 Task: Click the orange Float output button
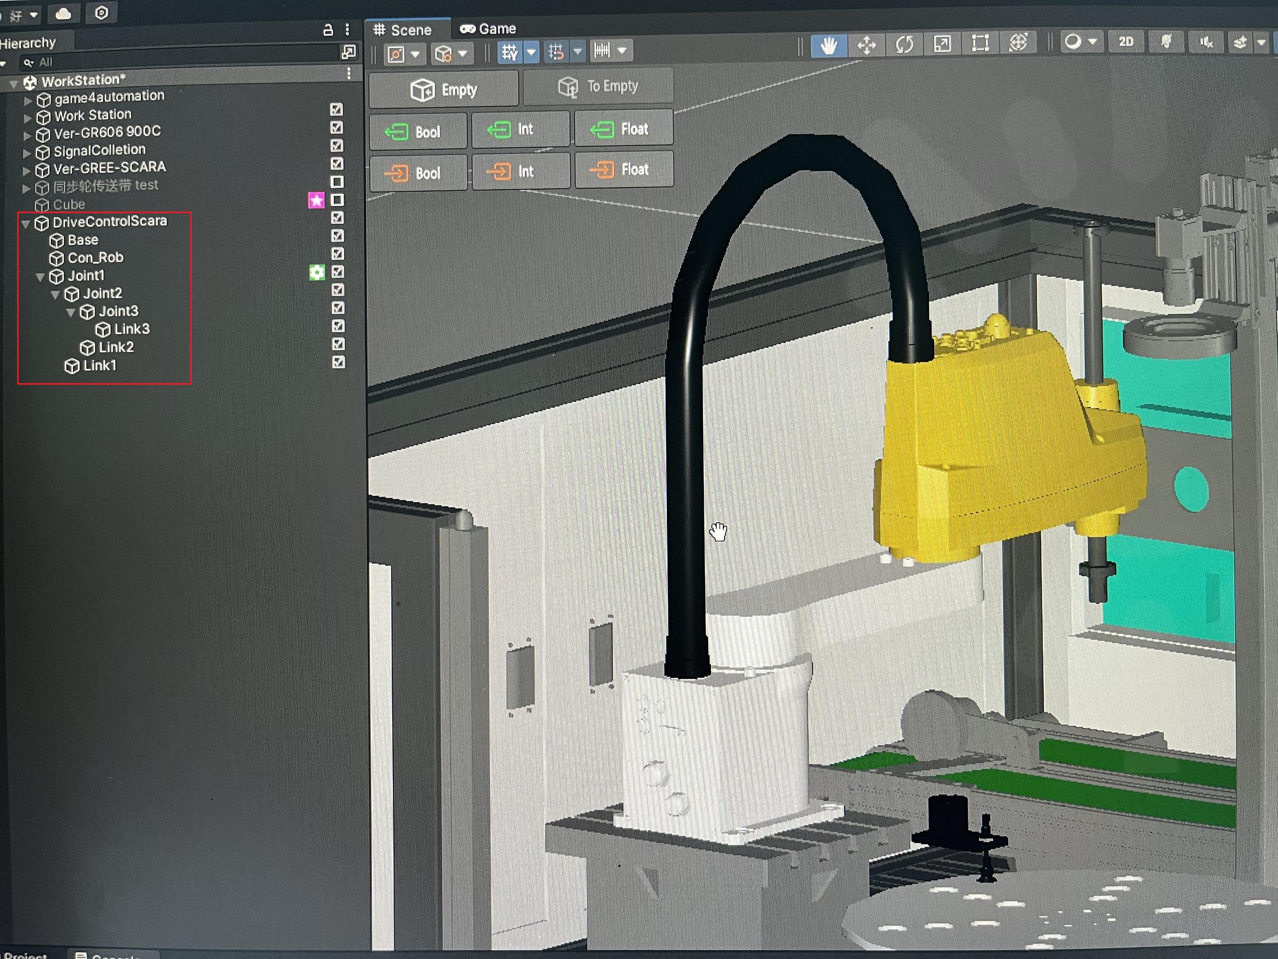(x=624, y=169)
